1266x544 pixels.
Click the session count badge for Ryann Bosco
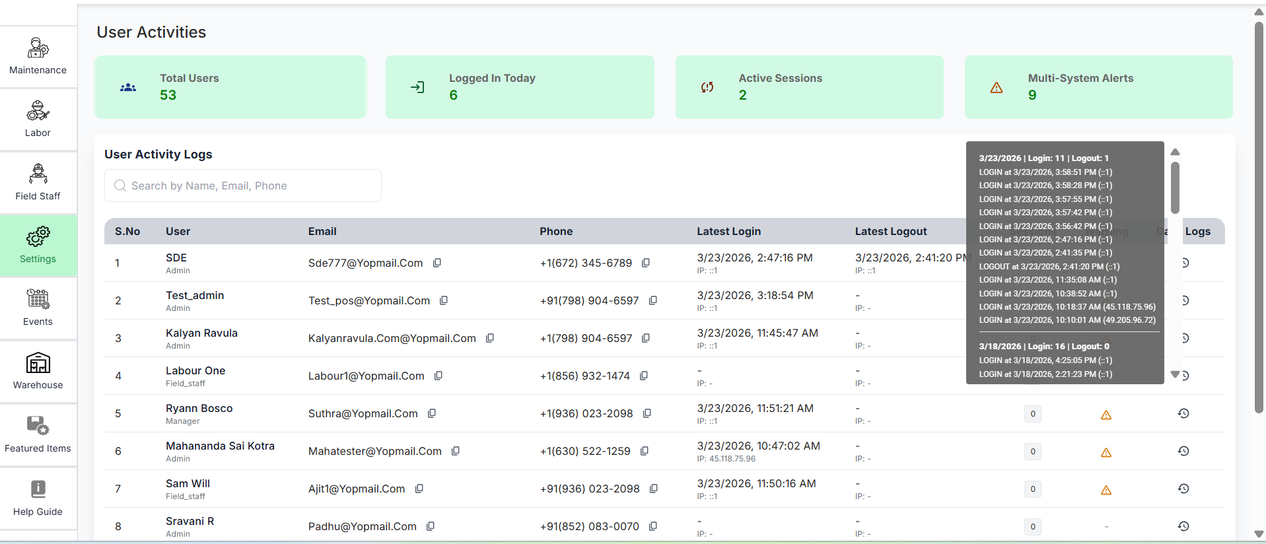[x=1033, y=414]
